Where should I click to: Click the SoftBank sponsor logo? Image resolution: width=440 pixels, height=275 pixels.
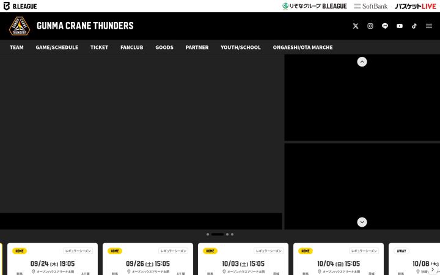click(371, 6)
